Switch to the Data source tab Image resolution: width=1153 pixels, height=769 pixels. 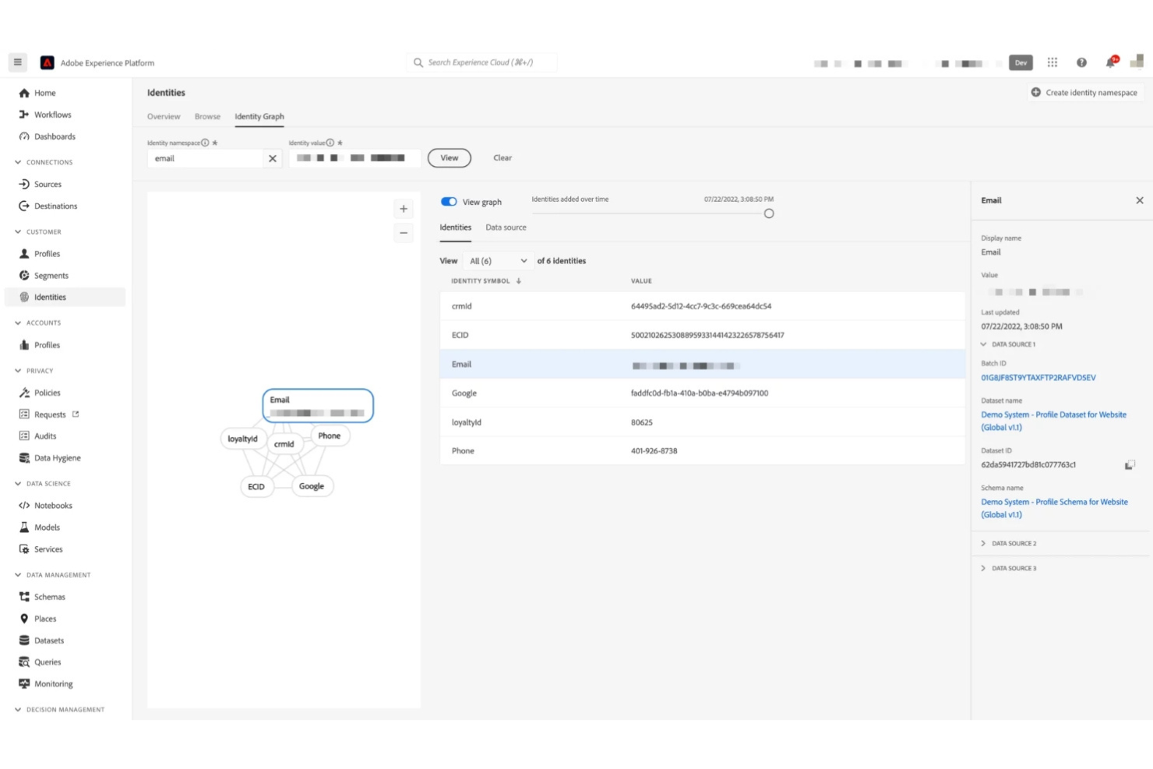506,227
